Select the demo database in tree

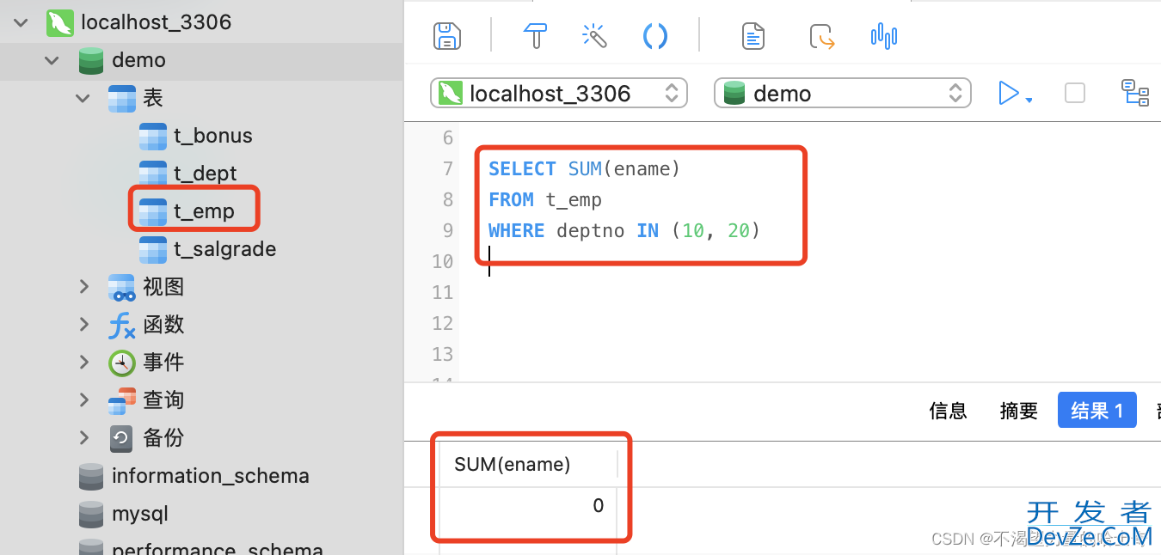coord(138,60)
